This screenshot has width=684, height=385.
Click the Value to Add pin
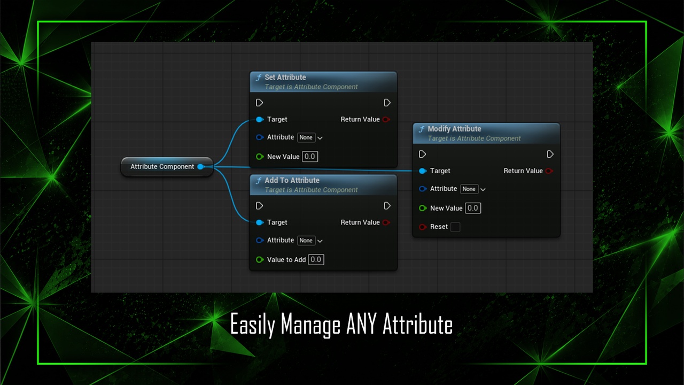coord(260,260)
